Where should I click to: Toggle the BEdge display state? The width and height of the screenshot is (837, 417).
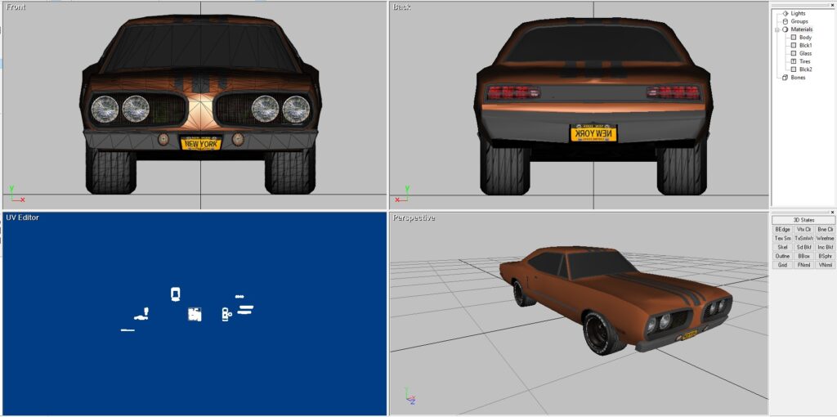click(x=782, y=230)
